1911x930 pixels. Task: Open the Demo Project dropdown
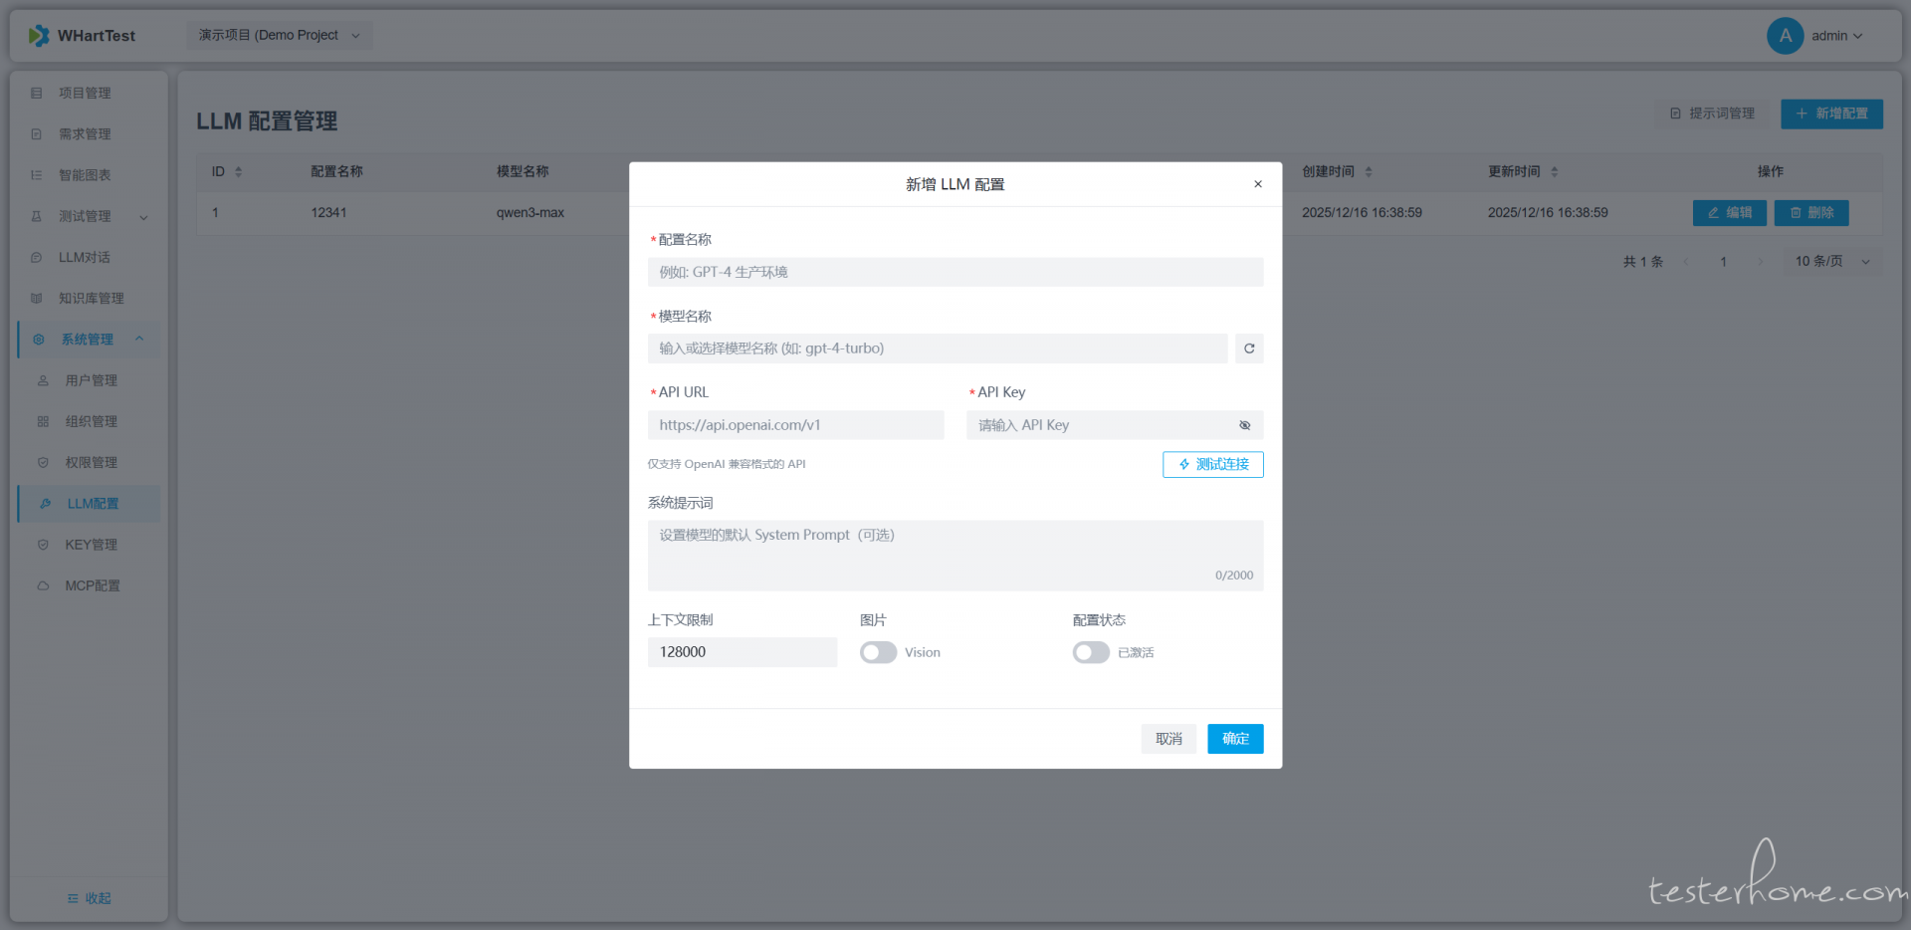click(280, 36)
